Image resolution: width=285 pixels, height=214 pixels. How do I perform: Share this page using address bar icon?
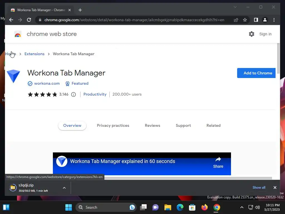[236, 20]
